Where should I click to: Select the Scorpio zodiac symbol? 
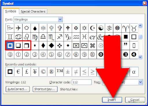point(51,37)
